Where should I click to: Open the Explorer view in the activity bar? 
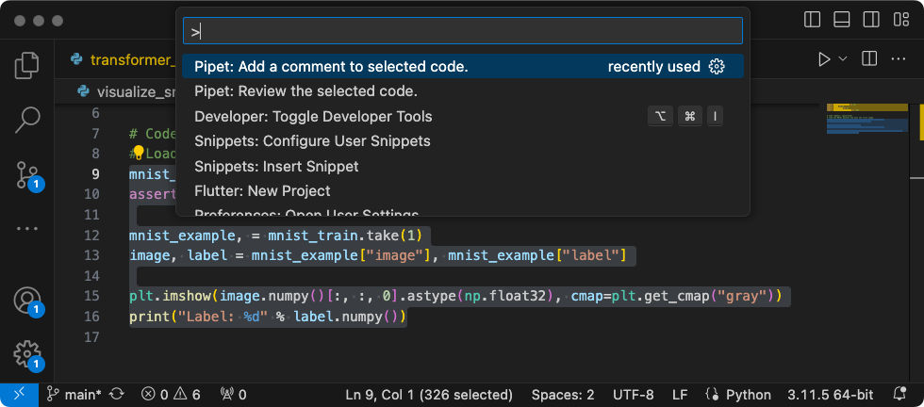(27, 66)
